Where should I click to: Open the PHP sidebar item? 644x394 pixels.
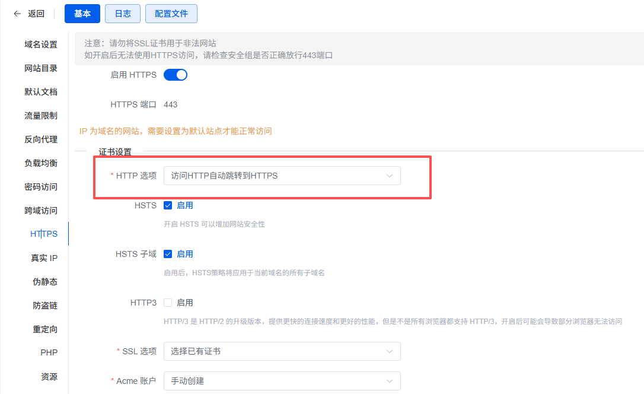[x=49, y=352]
